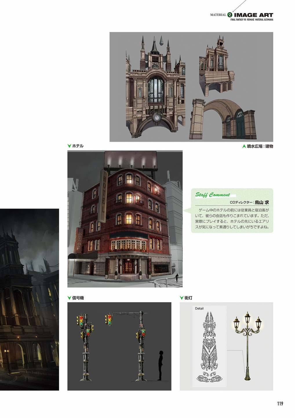Click the human silhouette beside traffic lights
This screenshot has width=295, height=418.
(x=160, y=365)
